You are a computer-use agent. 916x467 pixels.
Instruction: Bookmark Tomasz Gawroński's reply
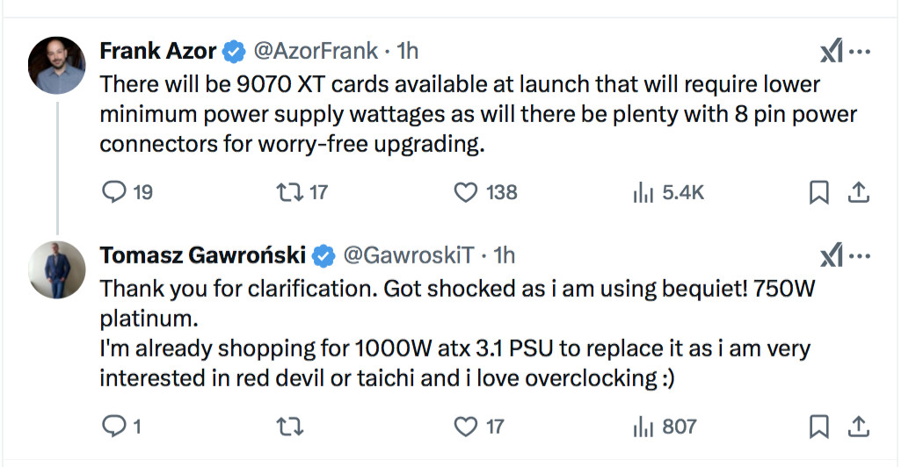click(x=818, y=427)
